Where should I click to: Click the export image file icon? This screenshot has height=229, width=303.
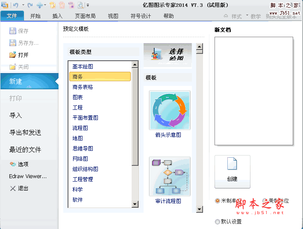(62, 5)
